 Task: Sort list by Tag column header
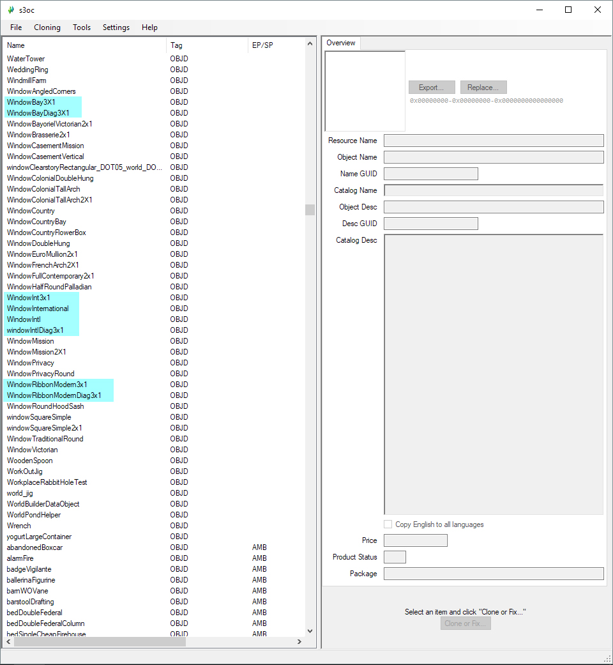[x=207, y=45]
